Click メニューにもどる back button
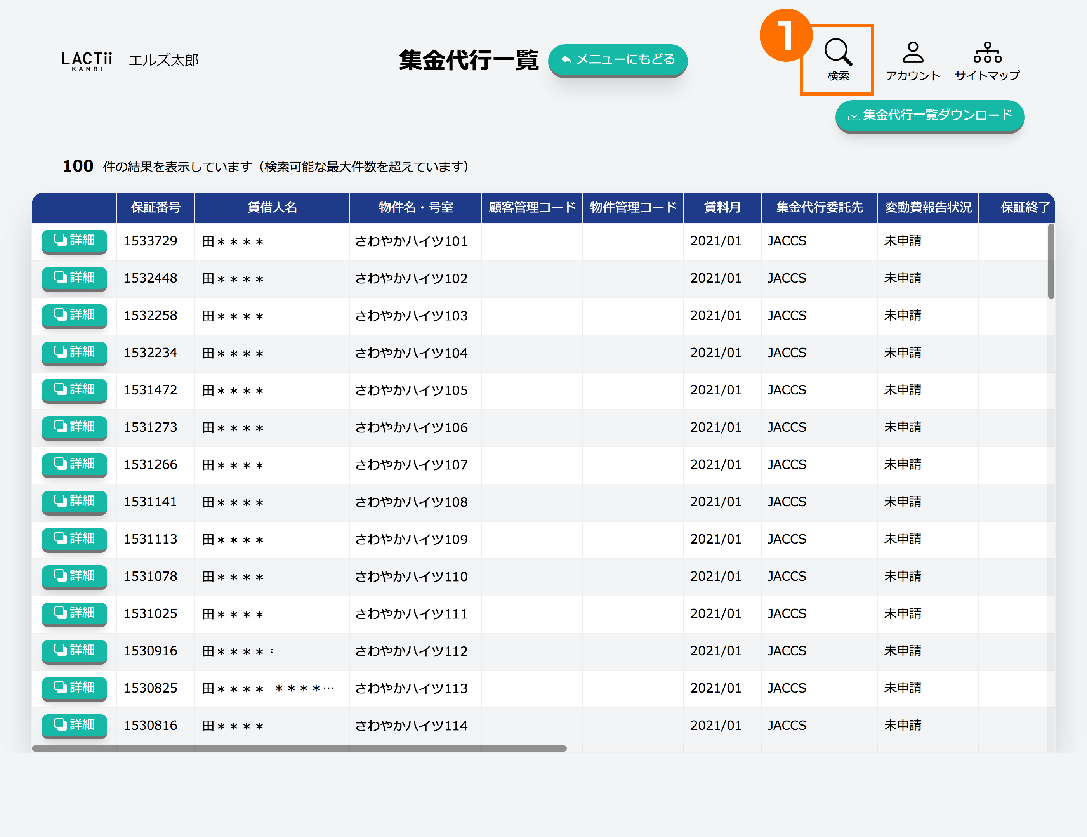 (617, 60)
